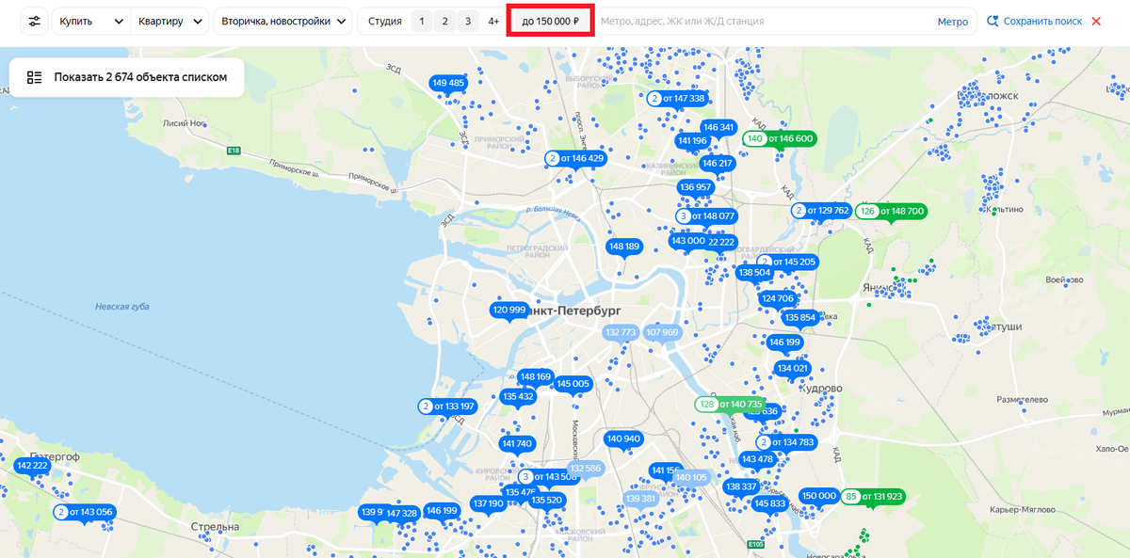The image size is (1130, 558).
Task: Select the 148 169 map marker
Action: pos(536,376)
